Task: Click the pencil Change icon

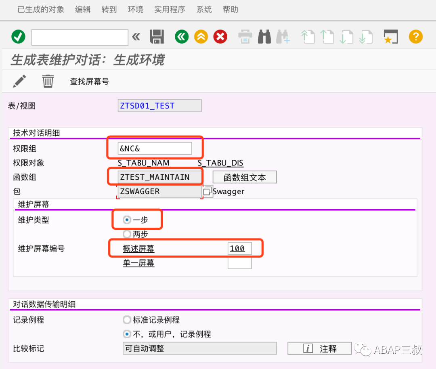Action: (x=19, y=81)
